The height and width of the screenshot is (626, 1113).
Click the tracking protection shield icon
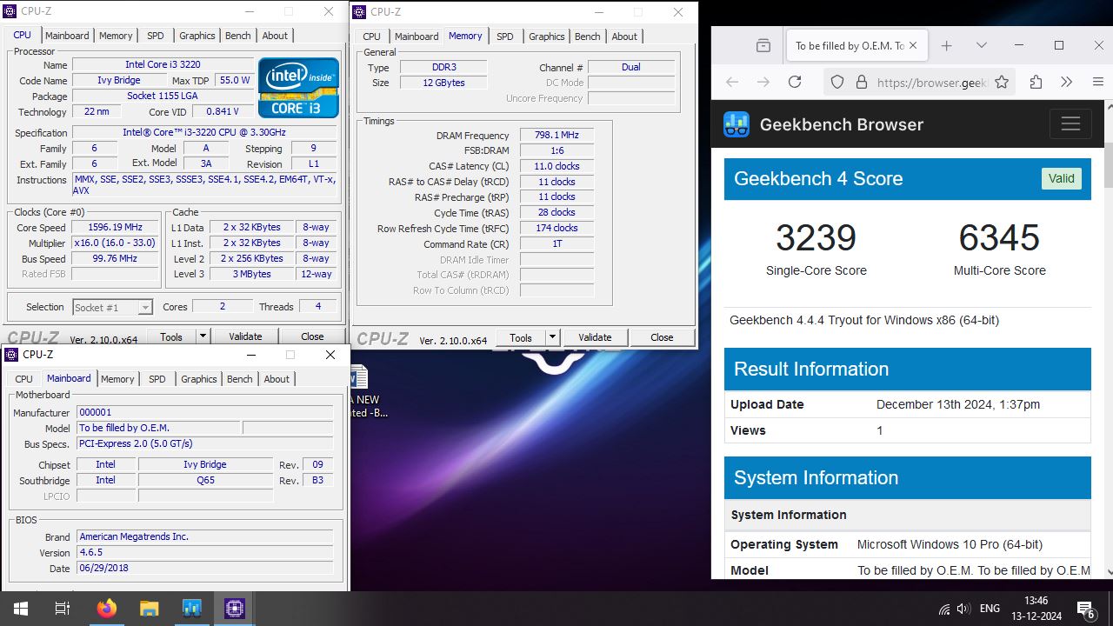point(836,82)
